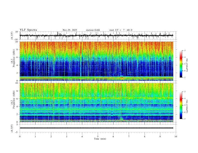The height and width of the screenshot is (153, 198).
Task: Click the ch.2 'Frequency (kHz)' axis label
Action: (x=14, y=99)
